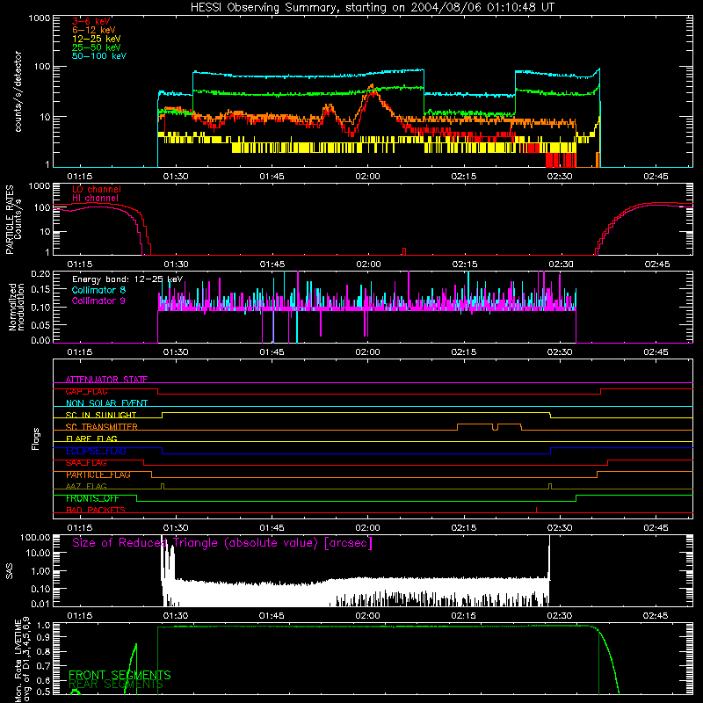This screenshot has height=703, width=703.
Task: Click the BAD_PACKETS flag label
Action: point(96,511)
